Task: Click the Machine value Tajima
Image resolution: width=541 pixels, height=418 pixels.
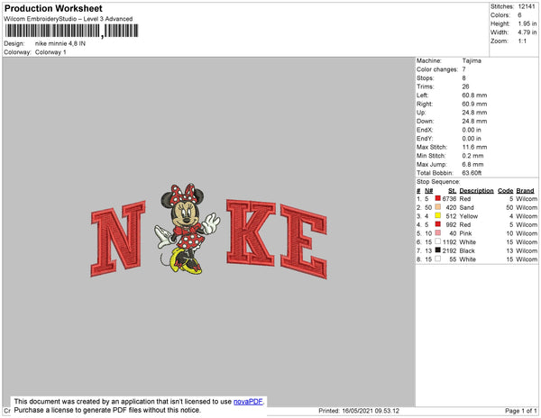Action: click(x=472, y=60)
